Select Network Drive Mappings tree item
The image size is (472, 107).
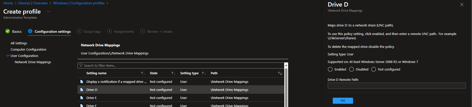[33, 62]
